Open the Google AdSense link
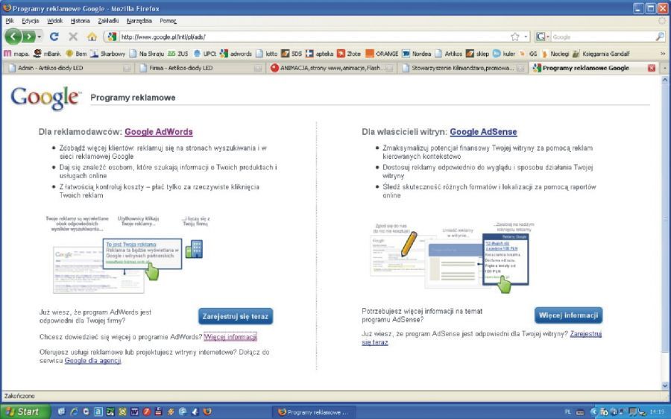 click(484, 132)
